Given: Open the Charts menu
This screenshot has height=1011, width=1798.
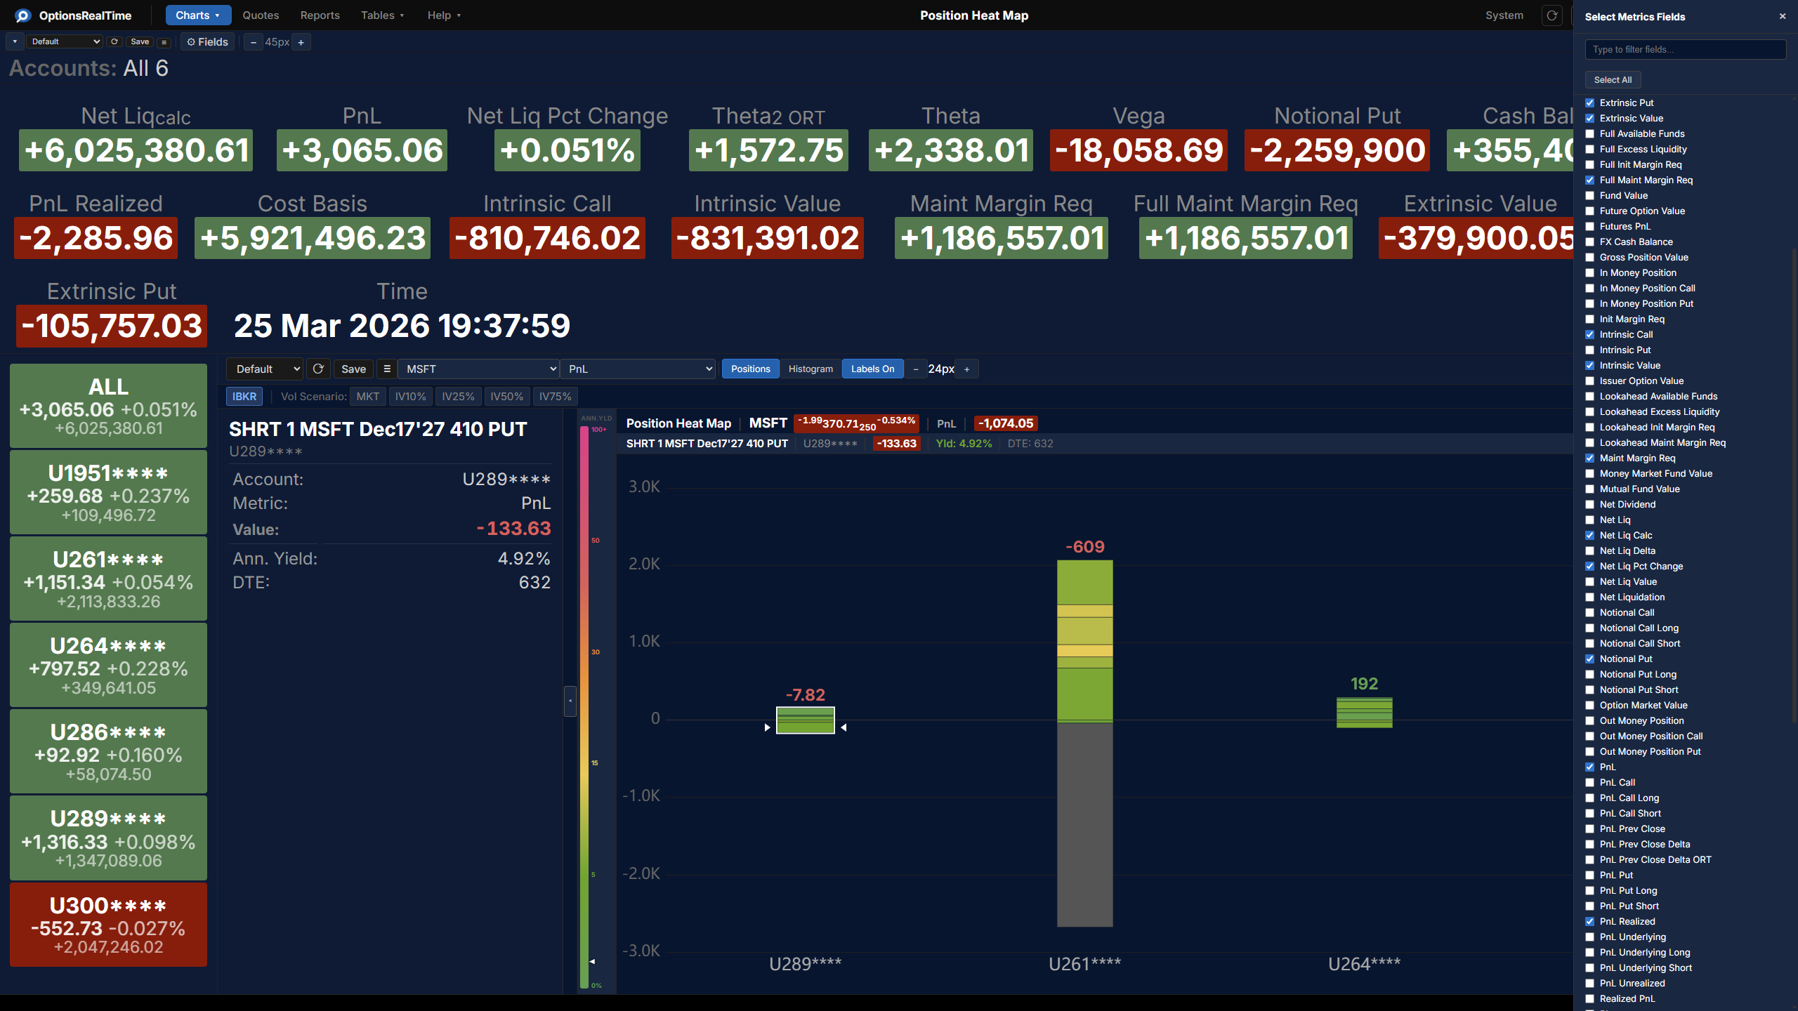Looking at the screenshot, I should point(197,15).
